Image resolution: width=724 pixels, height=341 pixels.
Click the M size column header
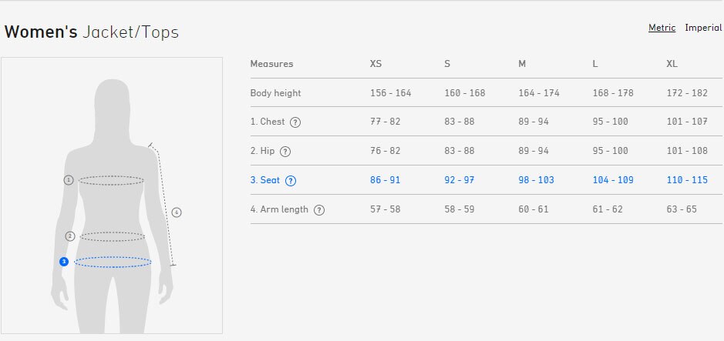pos(522,64)
